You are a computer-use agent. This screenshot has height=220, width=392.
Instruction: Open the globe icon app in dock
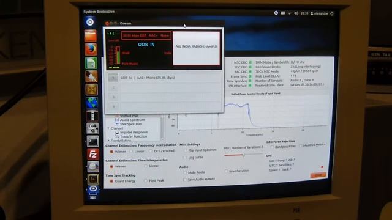[92, 103]
